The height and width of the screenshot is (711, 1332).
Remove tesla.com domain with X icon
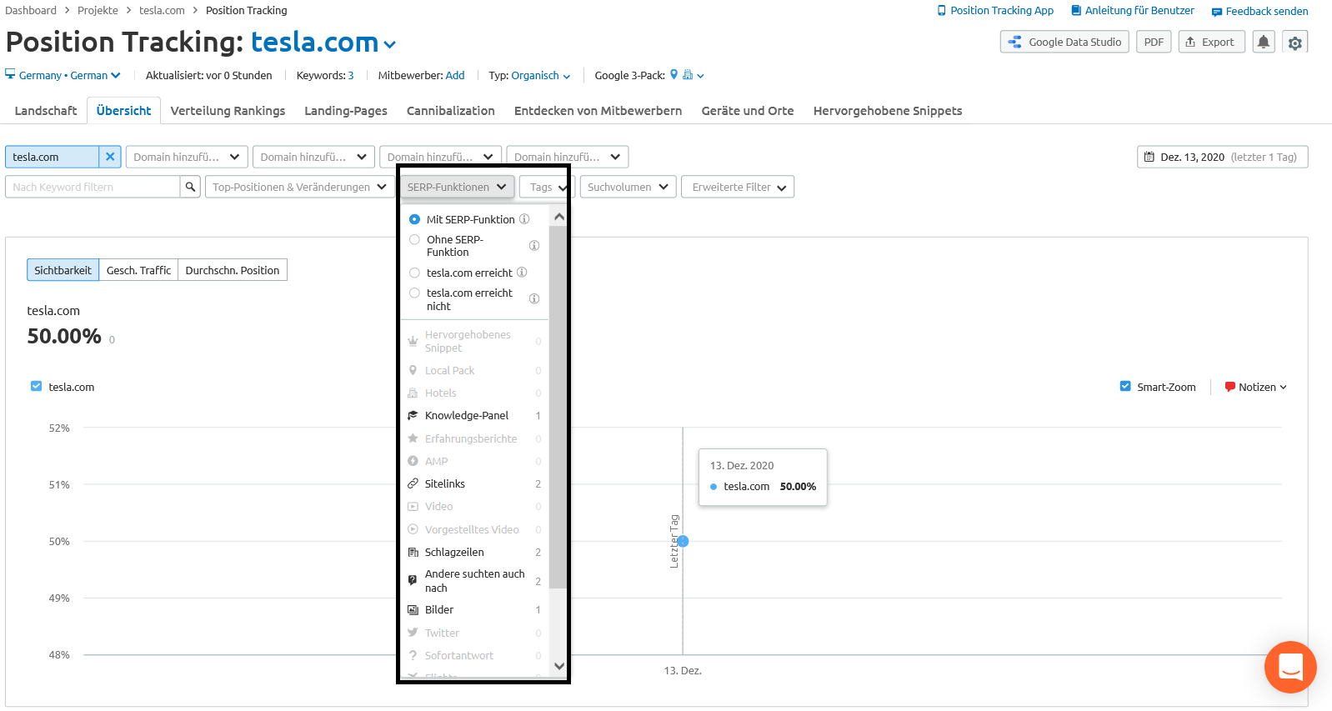click(110, 157)
